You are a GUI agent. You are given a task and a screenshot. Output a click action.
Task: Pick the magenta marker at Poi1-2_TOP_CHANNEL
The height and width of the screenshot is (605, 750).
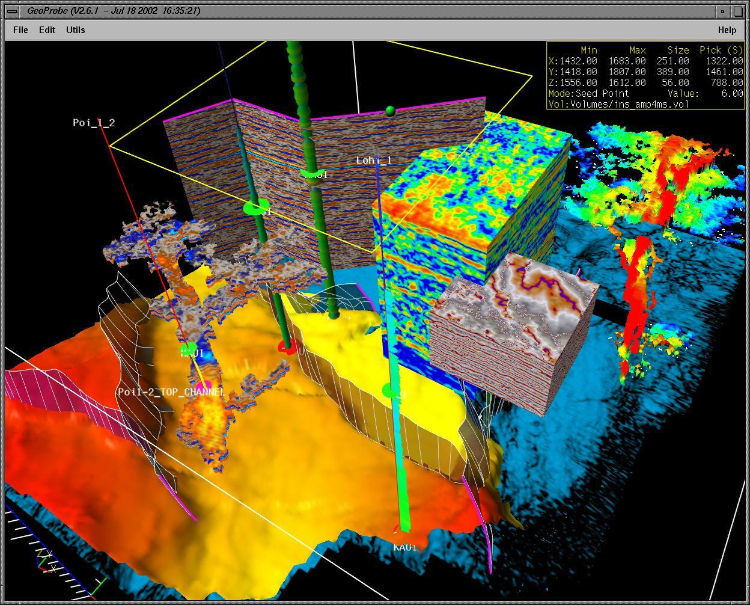tap(203, 385)
